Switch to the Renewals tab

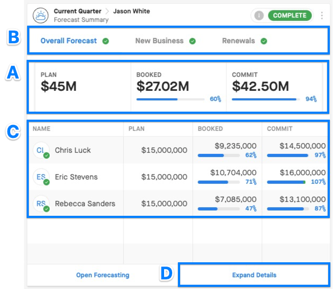click(238, 41)
